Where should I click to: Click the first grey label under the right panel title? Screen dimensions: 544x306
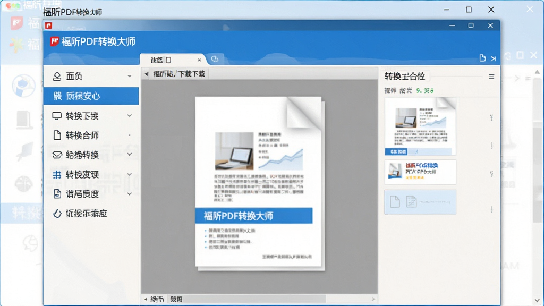pyautogui.click(x=390, y=90)
